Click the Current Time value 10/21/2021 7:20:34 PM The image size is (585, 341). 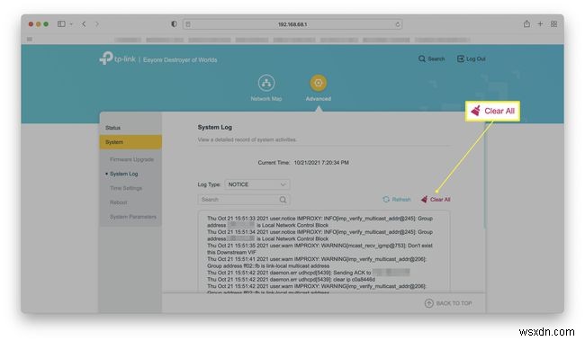click(x=321, y=163)
